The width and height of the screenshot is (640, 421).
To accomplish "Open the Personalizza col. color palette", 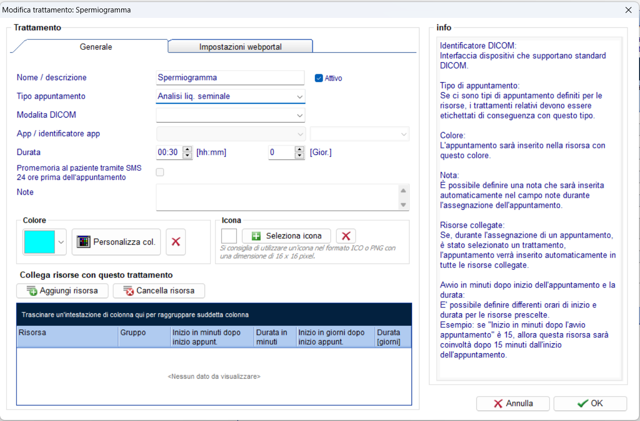I will pyautogui.click(x=116, y=242).
